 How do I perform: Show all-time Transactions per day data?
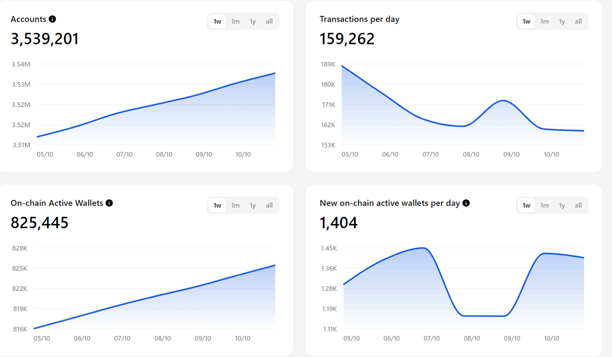[578, 22]
